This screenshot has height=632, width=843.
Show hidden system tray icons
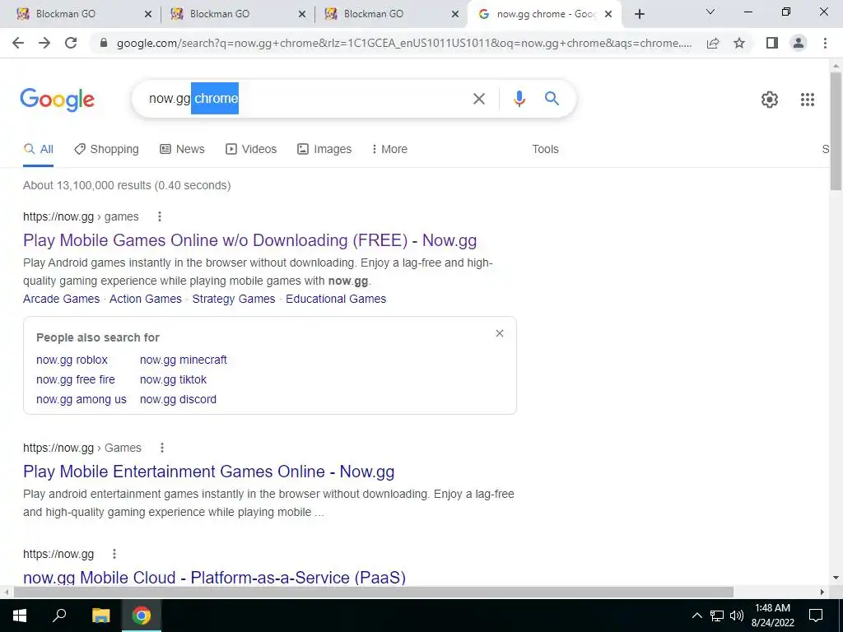(x=696, y=616)
